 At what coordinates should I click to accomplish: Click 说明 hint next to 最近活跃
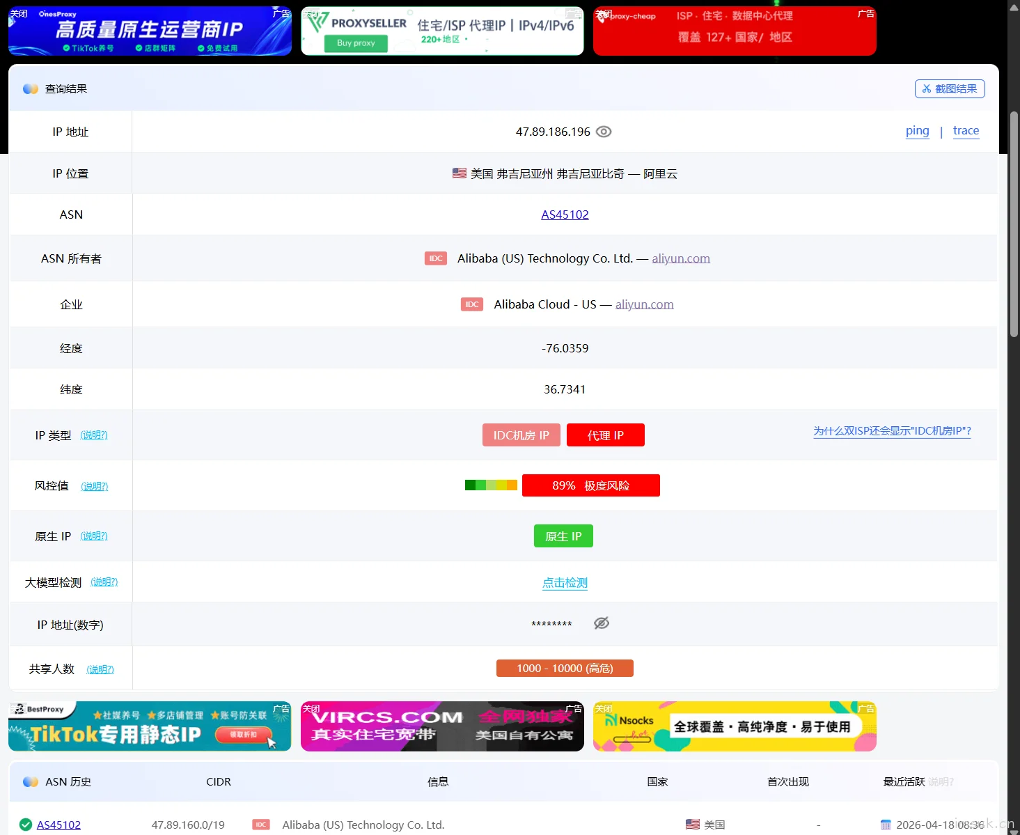pyautogui.click(x=941, y=782)
